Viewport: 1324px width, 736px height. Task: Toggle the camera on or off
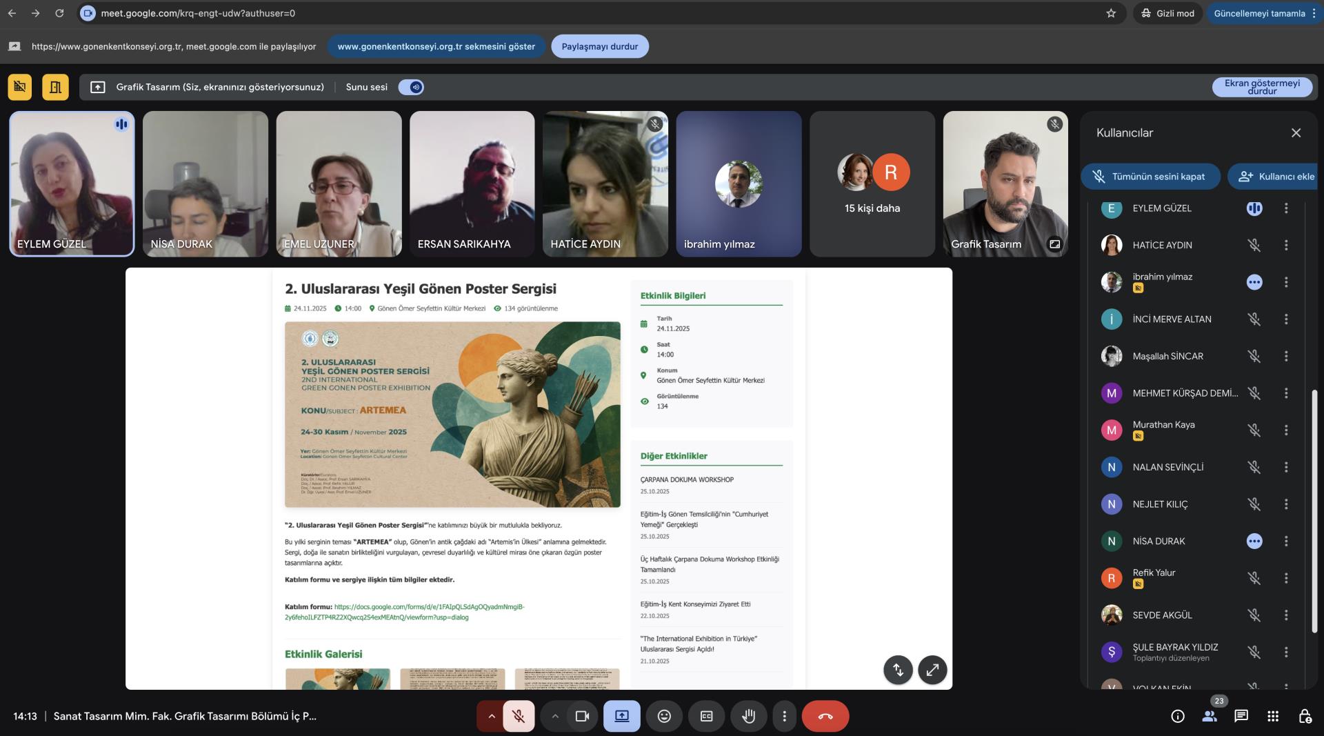pyautogui.click(x=582, y=716)
